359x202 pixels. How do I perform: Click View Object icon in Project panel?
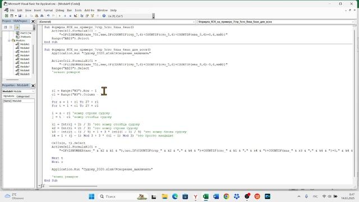(11, 27)
